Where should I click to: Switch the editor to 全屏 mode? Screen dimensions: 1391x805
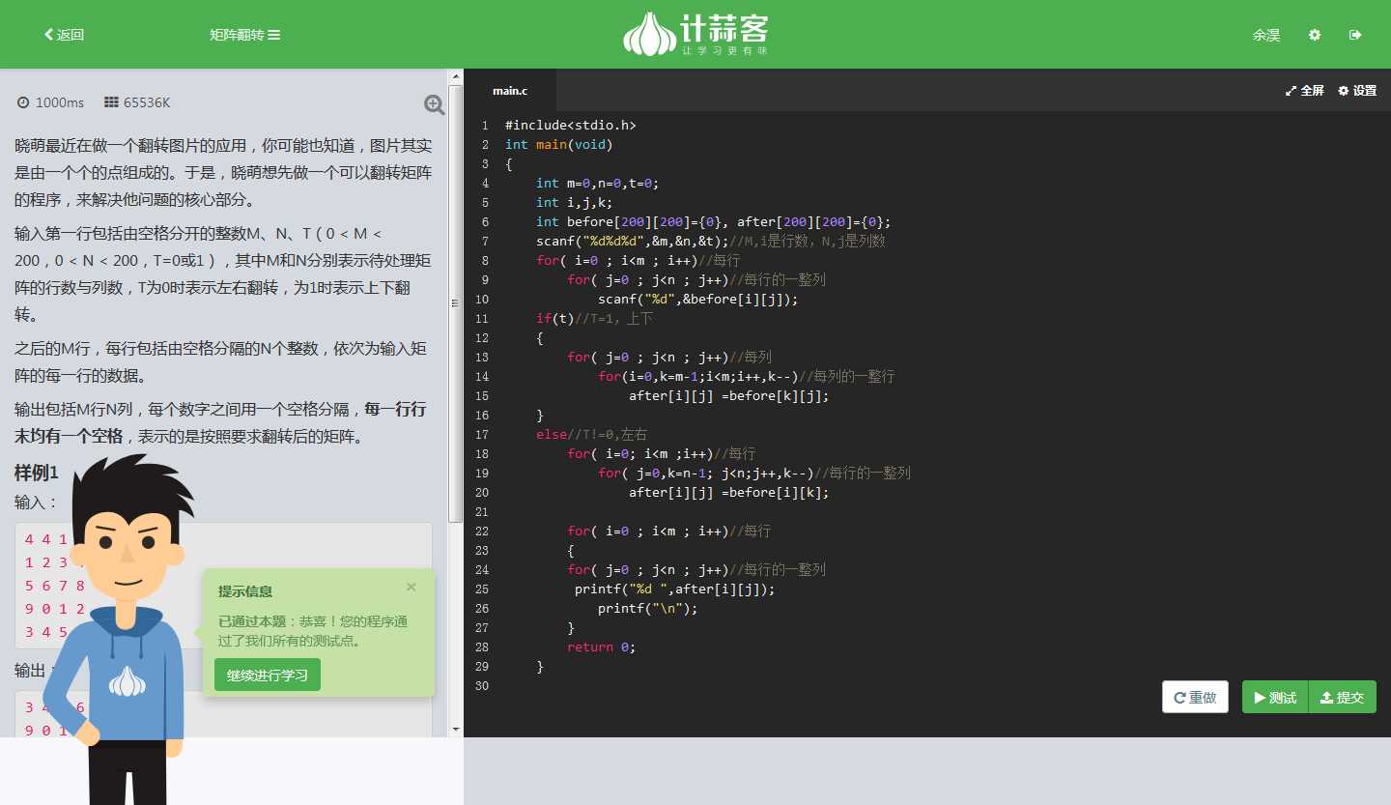(x=1304, y=91)
